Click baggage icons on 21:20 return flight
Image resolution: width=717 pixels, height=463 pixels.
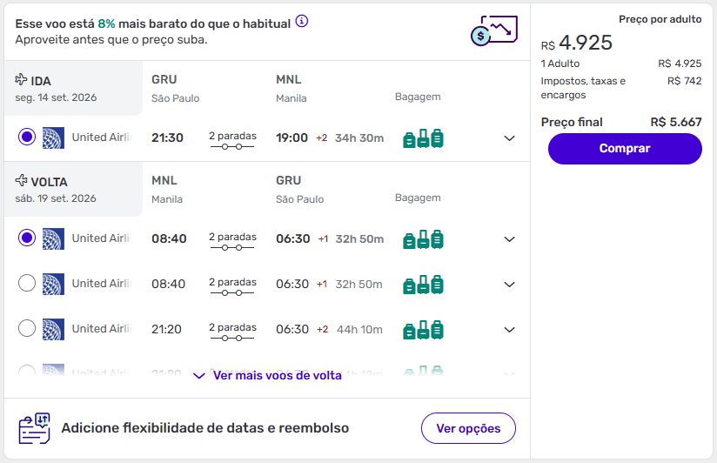pyautogui.click(x=424, y=329)
